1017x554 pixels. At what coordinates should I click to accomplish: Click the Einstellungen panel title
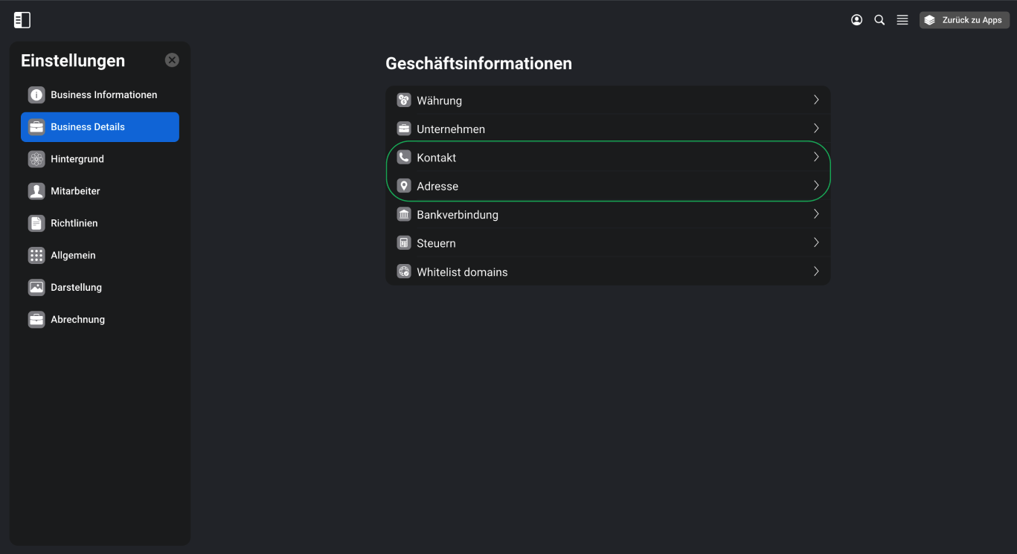73,61
